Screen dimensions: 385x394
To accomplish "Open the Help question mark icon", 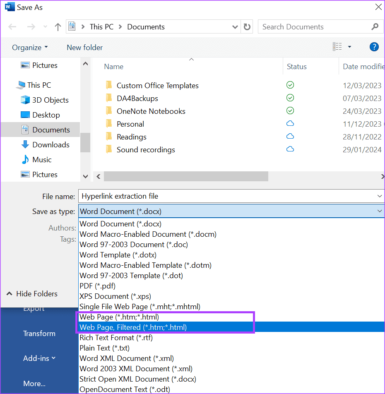I will coord(374,47).
